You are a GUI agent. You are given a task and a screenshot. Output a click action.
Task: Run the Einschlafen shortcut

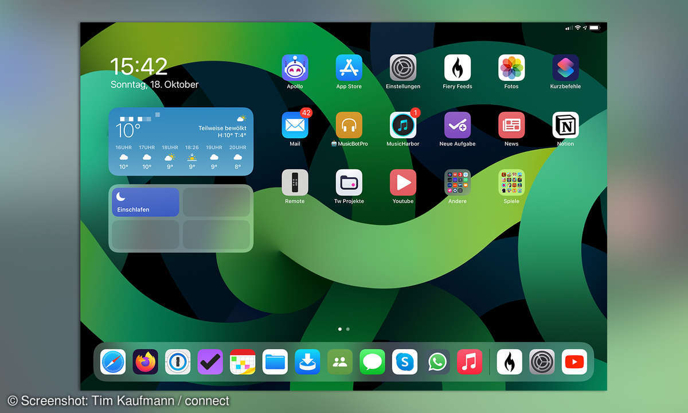point(146,202)
